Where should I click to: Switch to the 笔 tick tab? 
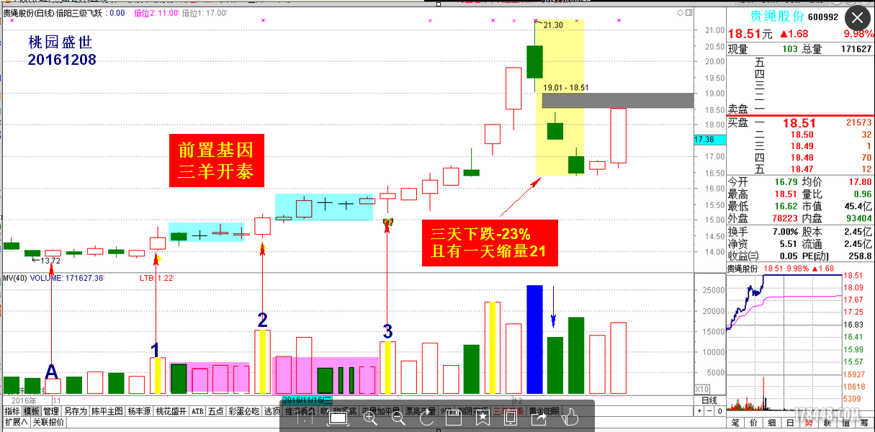point(735,423)
